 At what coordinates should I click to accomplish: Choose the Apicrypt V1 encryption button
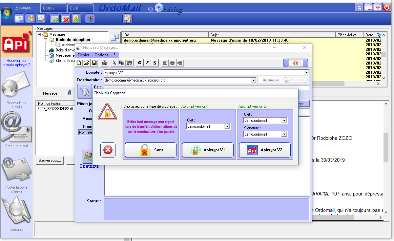pos(208,150)
